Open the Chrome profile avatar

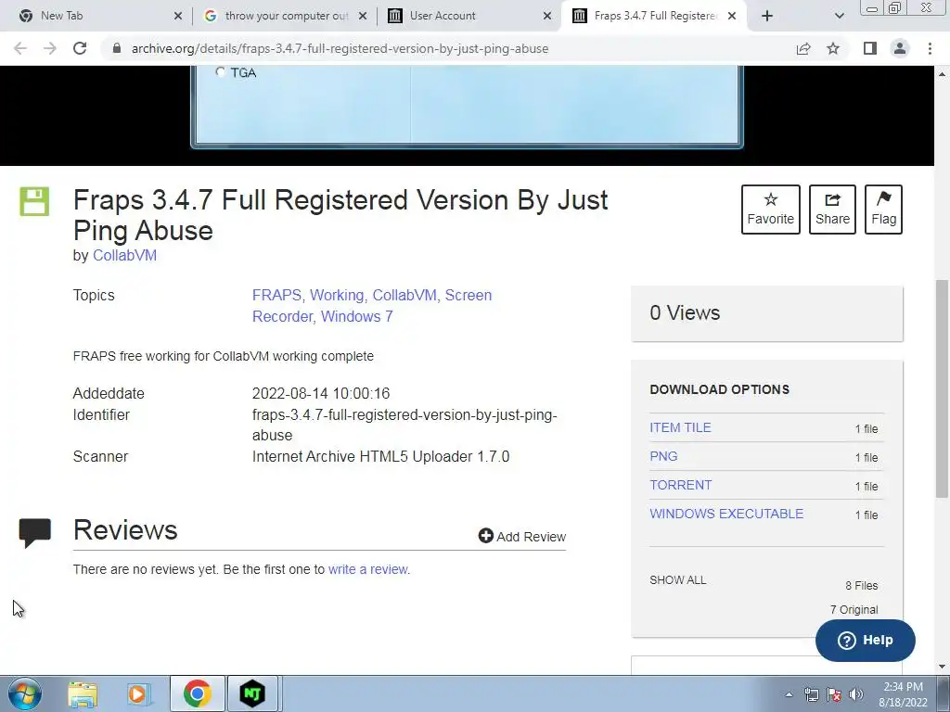(x=900, y=48)
